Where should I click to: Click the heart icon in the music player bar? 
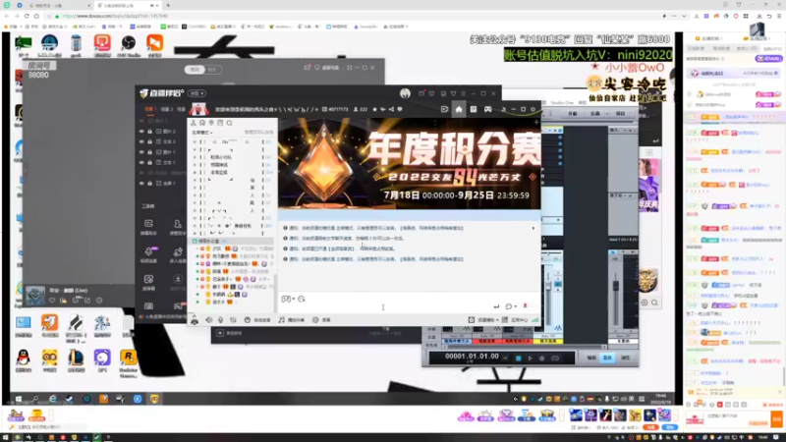[52, 301]
